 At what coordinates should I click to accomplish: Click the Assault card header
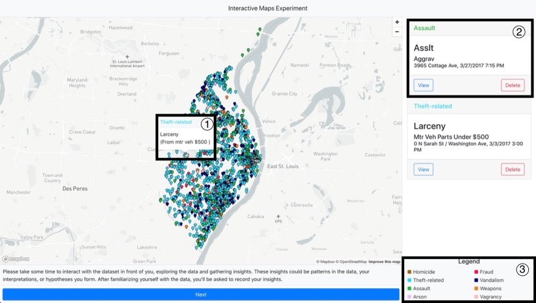coord(469,28)
